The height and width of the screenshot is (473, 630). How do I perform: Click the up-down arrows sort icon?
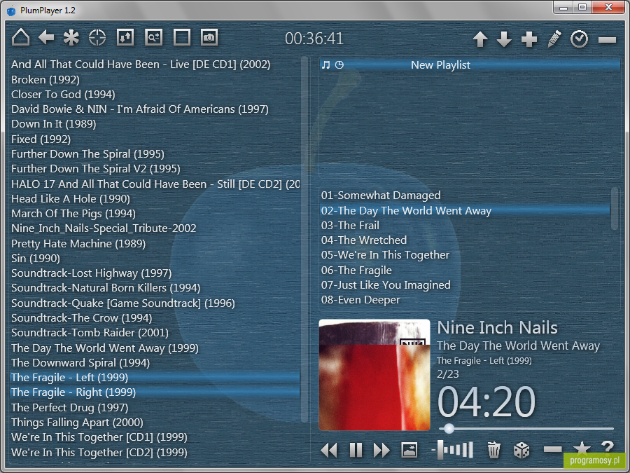125,37
